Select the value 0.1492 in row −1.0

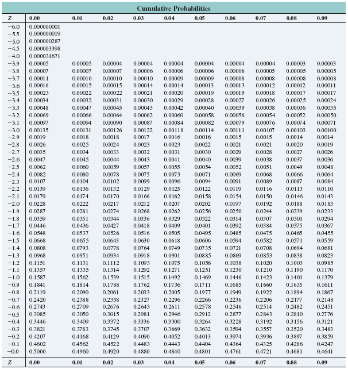coord(172,278)
